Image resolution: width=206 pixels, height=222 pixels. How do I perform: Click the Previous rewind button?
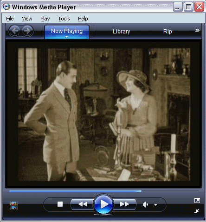coord(82,204)
